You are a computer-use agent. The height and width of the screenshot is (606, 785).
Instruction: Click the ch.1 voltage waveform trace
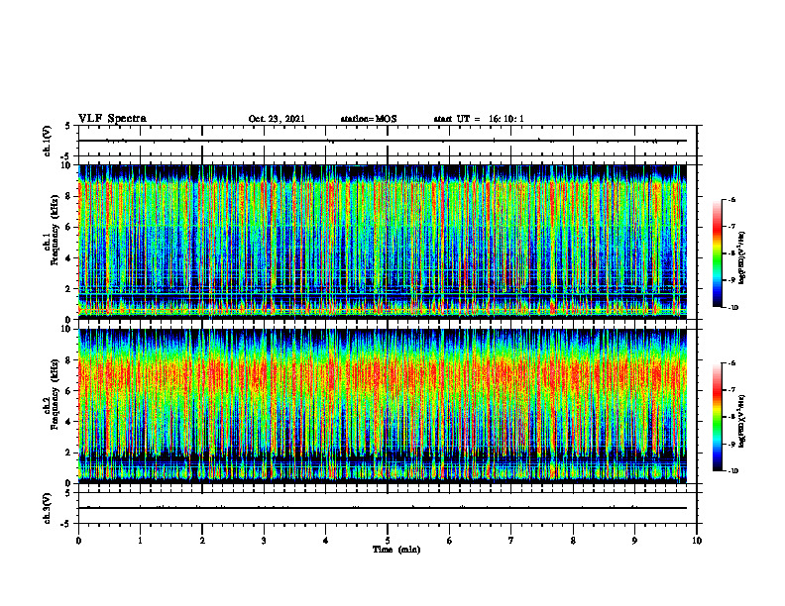382,141
